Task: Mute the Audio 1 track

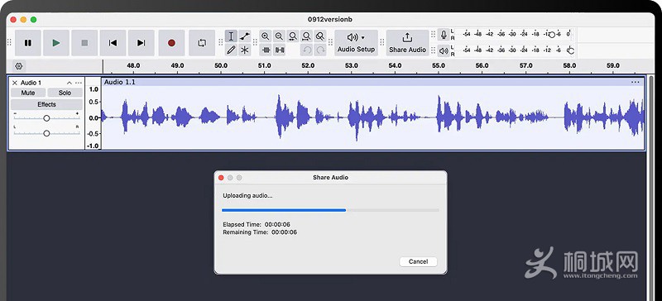Action: (x=28, y=93)
